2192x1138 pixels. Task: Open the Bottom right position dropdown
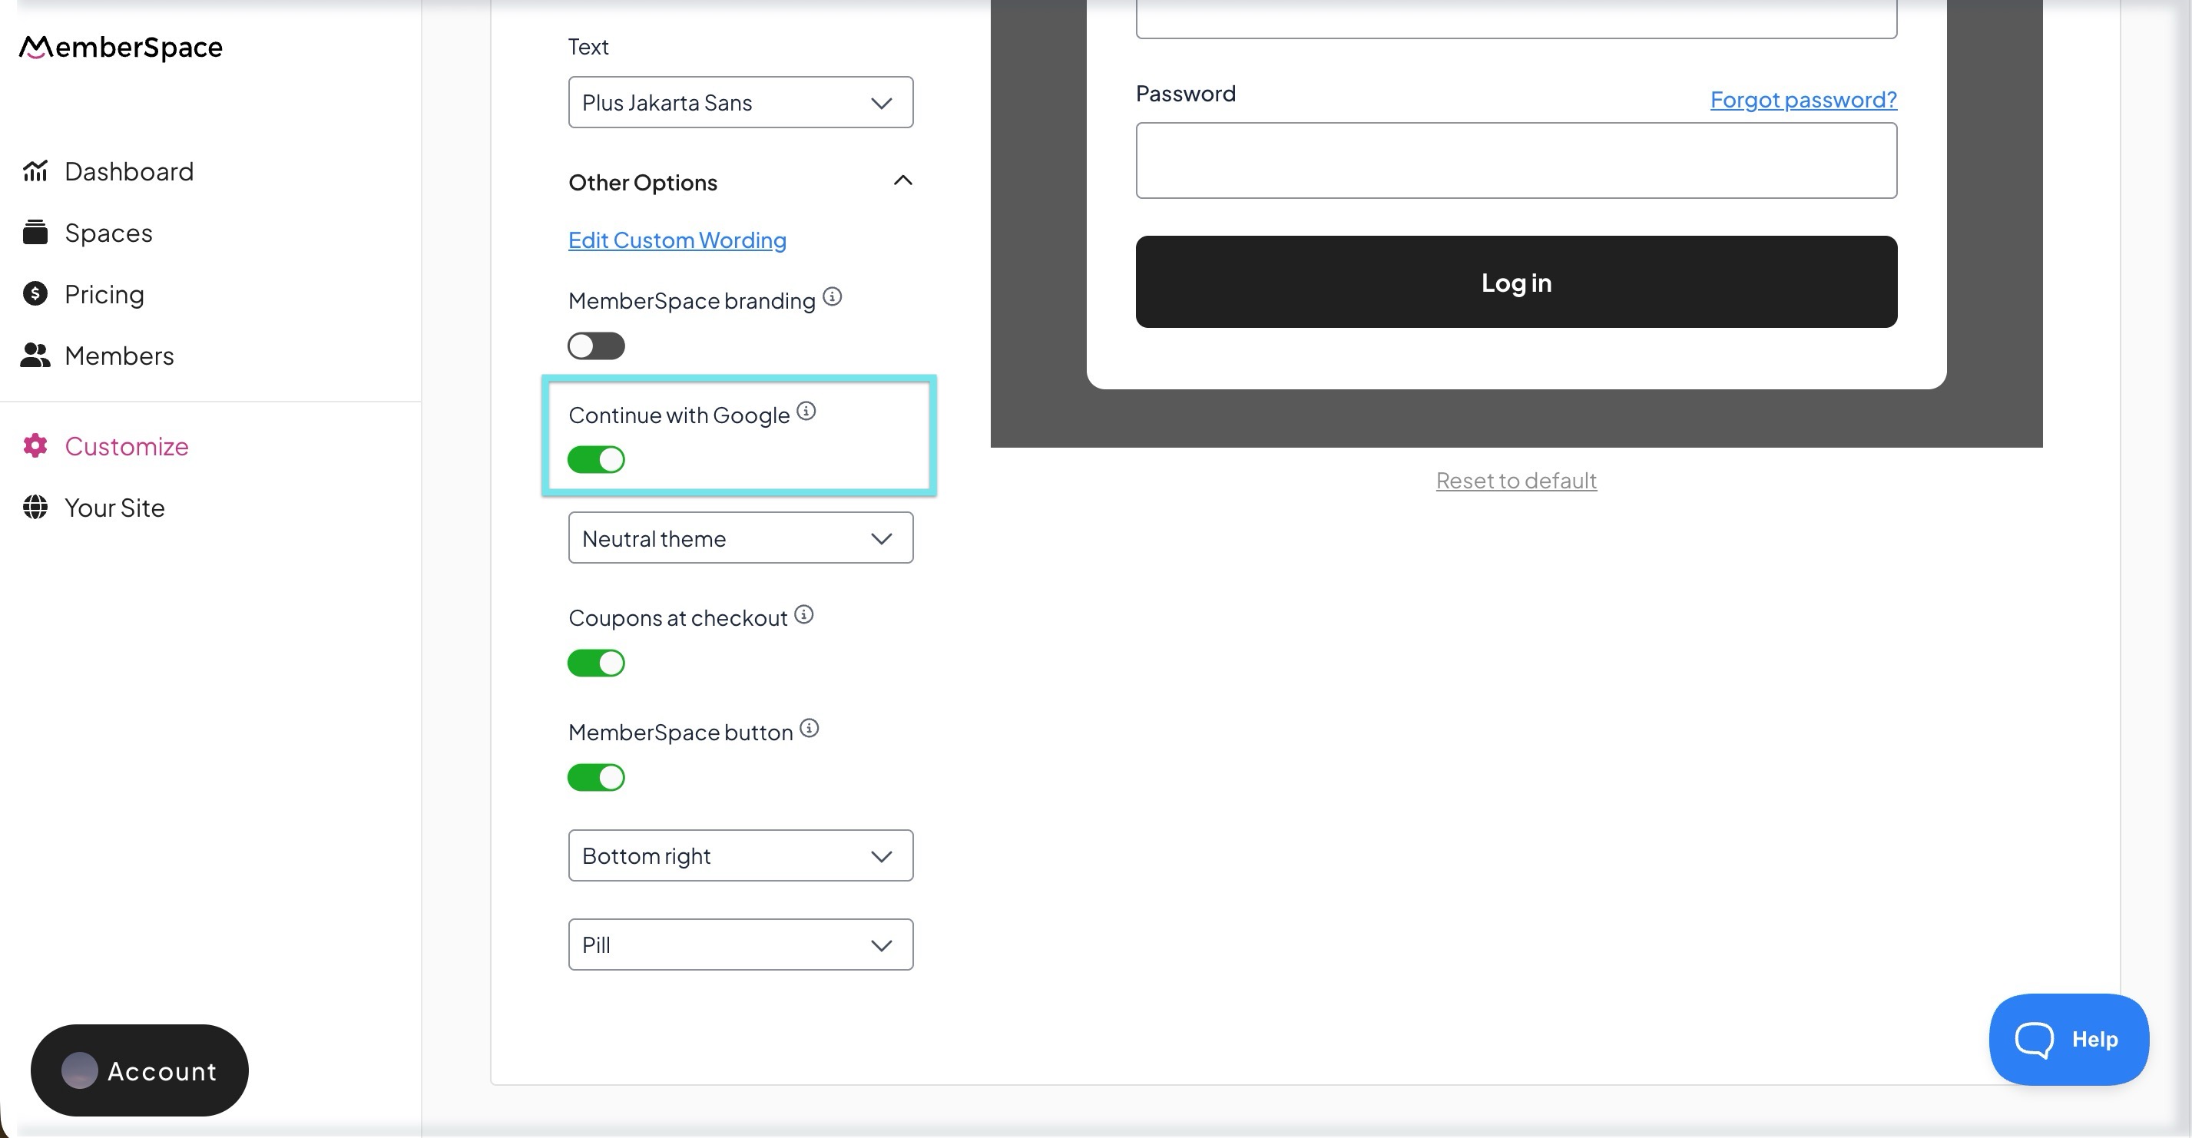pos(740,855)
